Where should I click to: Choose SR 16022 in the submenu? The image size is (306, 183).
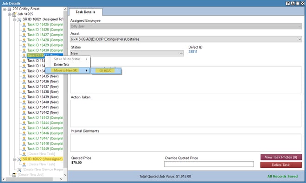coord(106,71)
